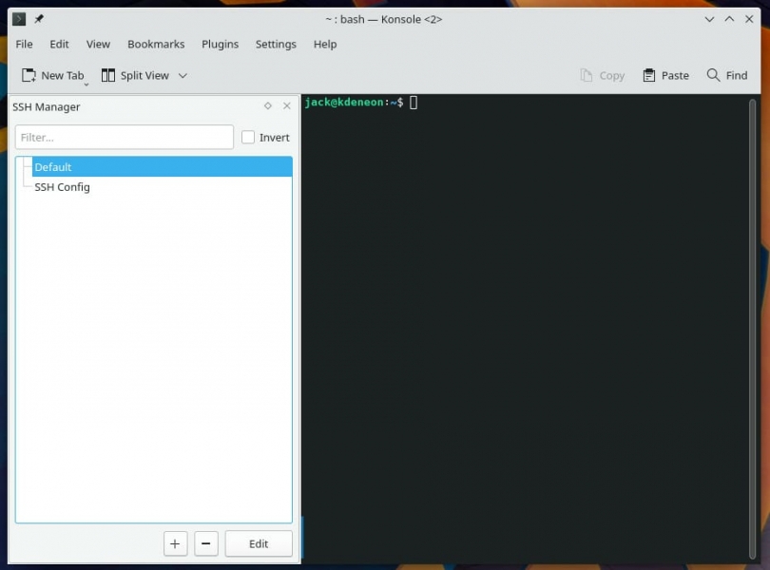The height and width of the screenshot is (570, 770).
Task: Click the Konsole icon in the title bar
Action: coord(17,17)
